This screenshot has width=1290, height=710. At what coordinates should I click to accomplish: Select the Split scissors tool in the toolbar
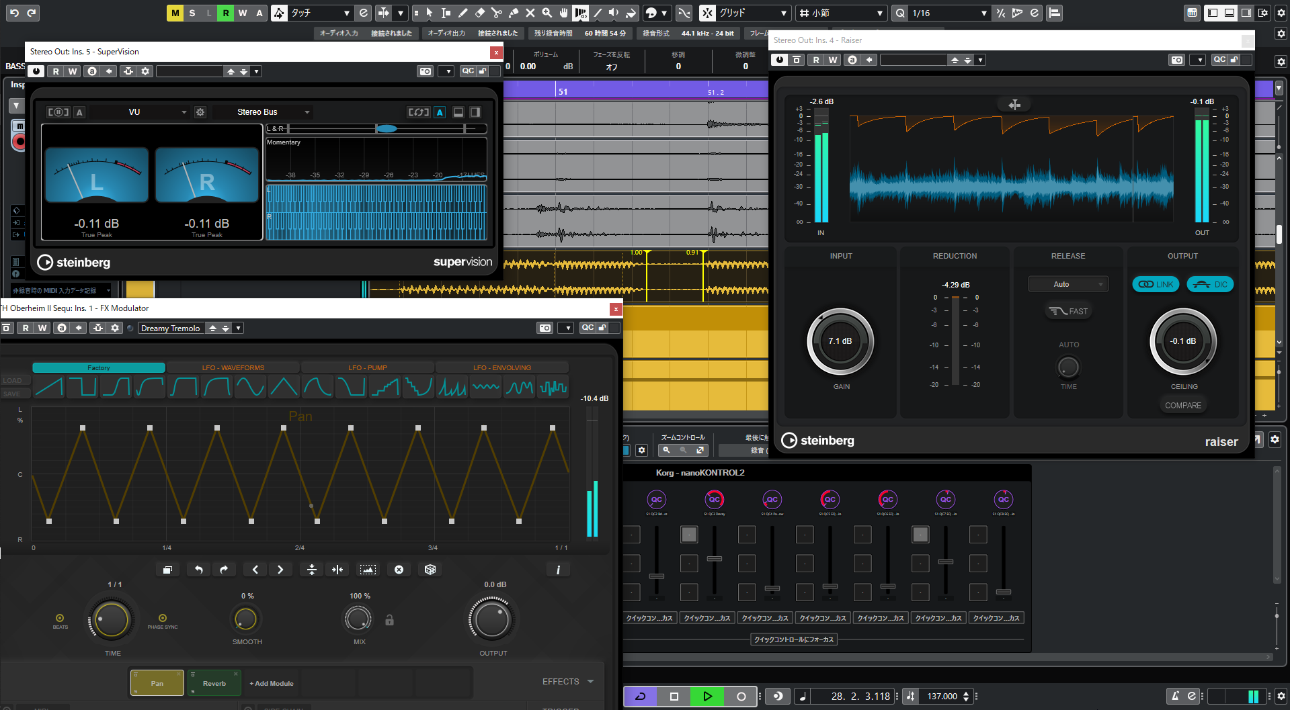point(496,13)
